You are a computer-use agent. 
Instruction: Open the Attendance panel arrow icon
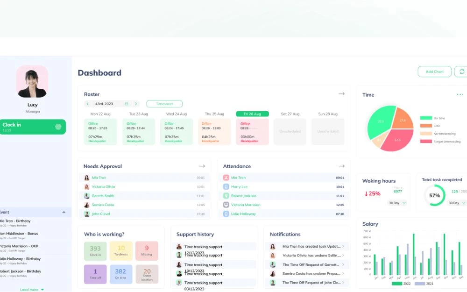point(341,166)
